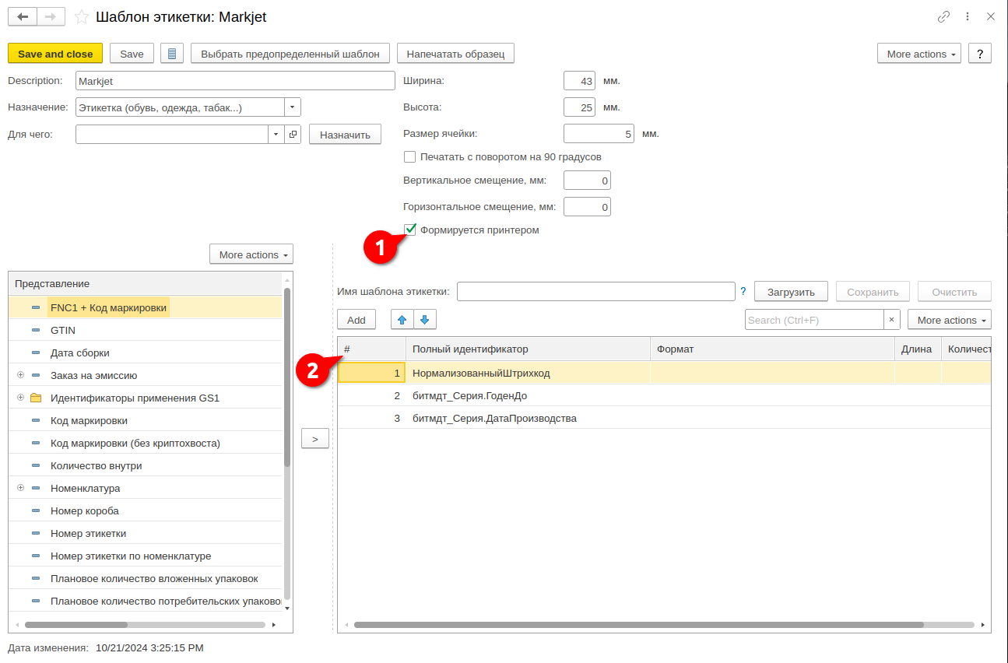Click the Длина column header
This screenshot has height=663, width=1008.
[918, 349]
